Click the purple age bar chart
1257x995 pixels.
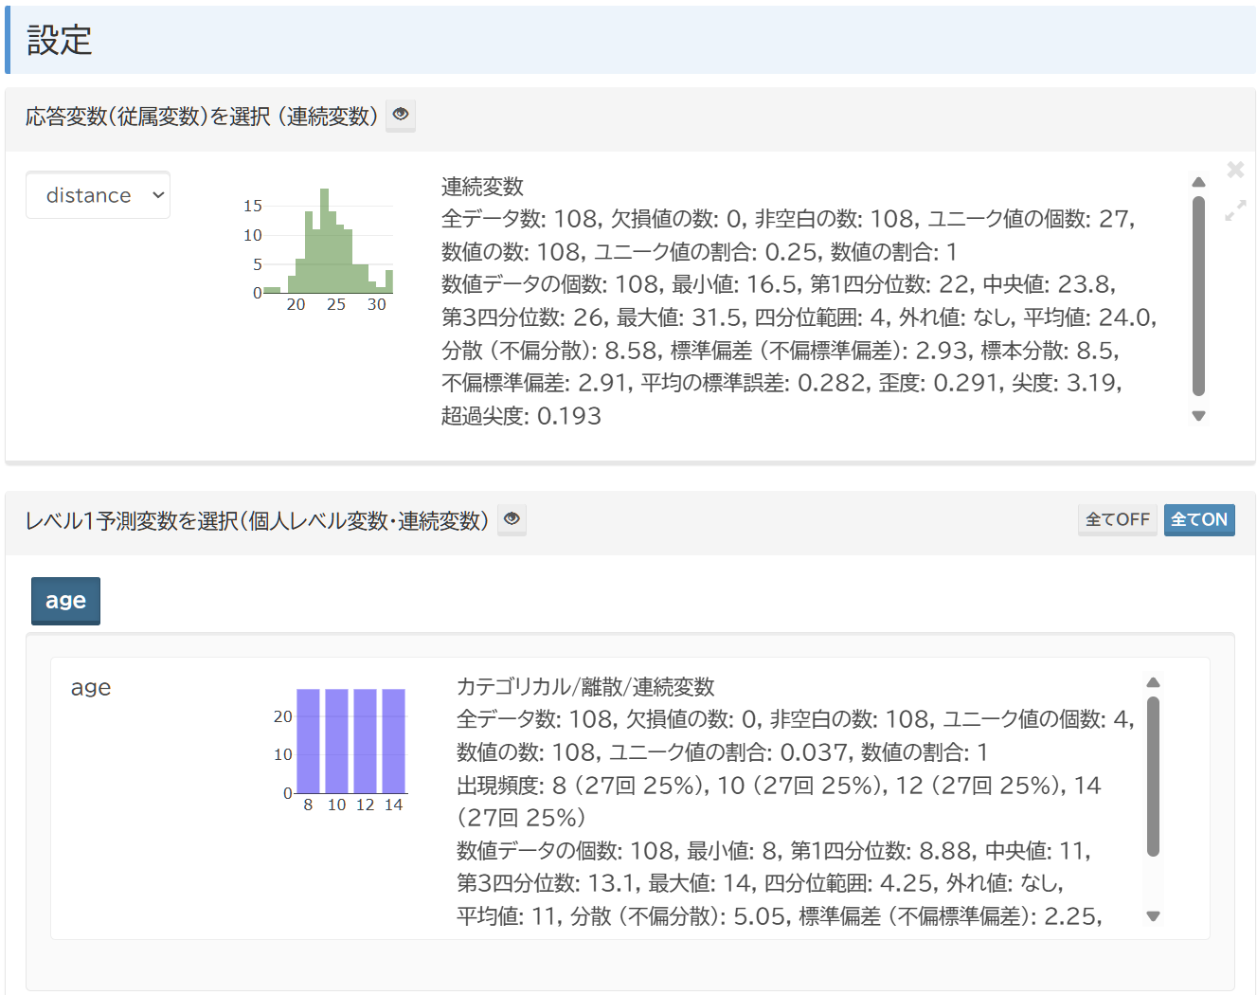[350, 744]
